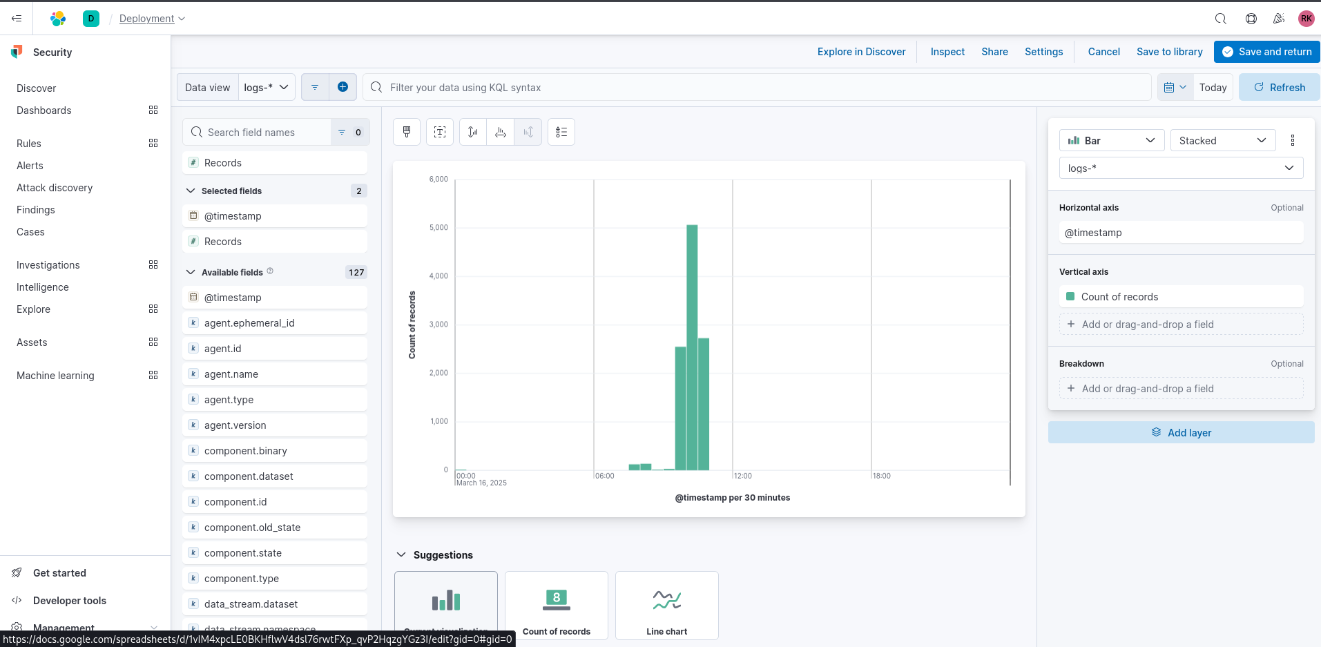Open the Machine learning submenu grid icon
1321x647 pixels.
pyautogui.click(x=153, y=375)
